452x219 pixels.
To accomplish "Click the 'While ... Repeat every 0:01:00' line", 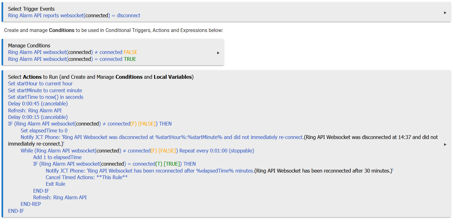I will tap(137, 151).
